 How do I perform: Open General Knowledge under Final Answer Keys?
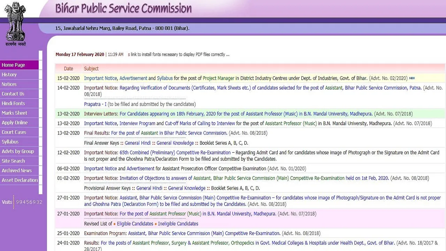(175, 143)
